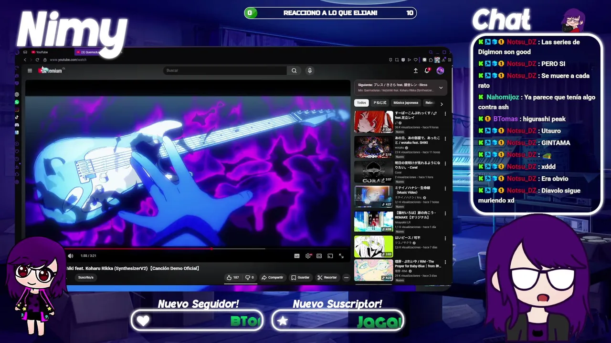
Task: Select the Todos filter chip
Action: coord(361,103)
